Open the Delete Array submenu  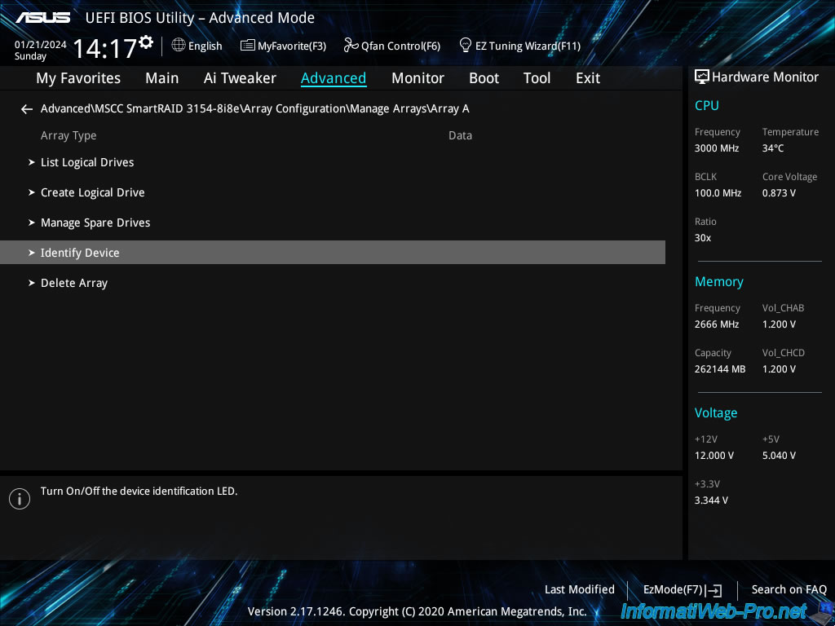point(74,283)
